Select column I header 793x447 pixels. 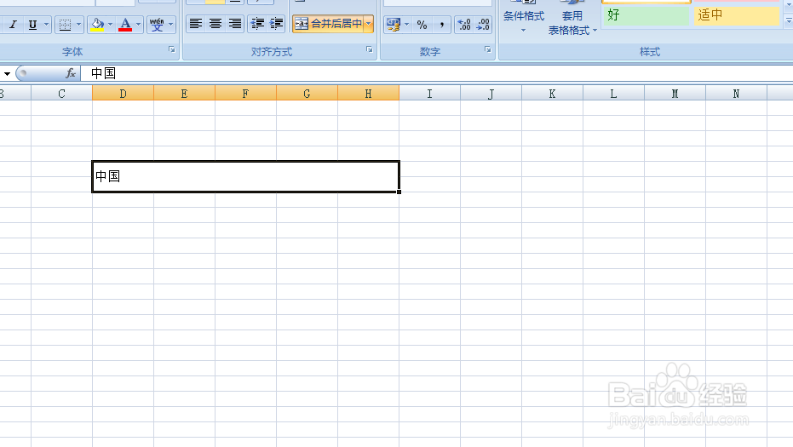coord(429,94)
